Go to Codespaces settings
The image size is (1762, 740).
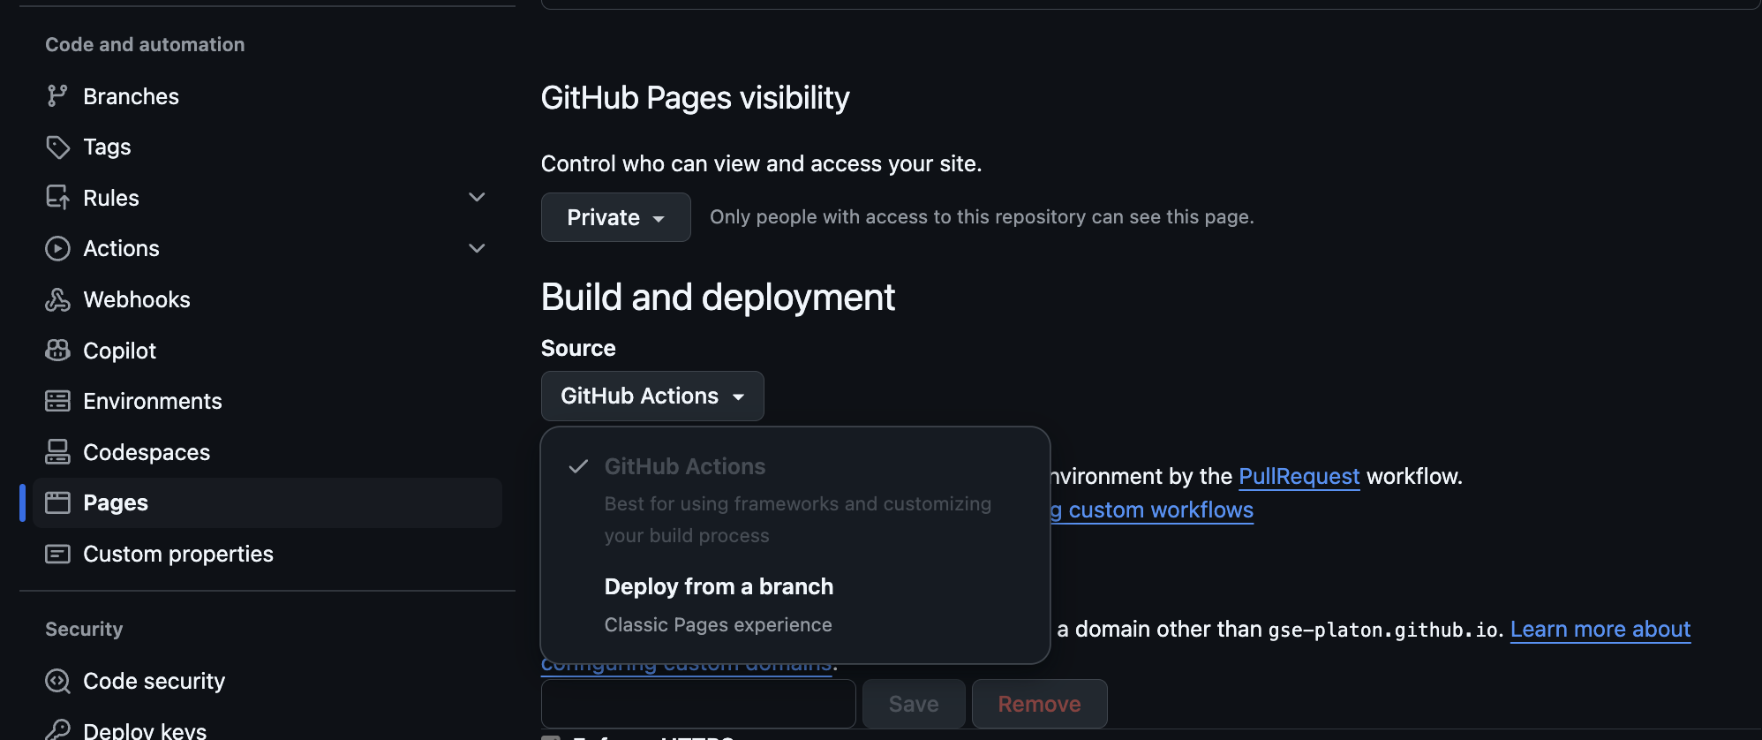click(x=267, y=452)
